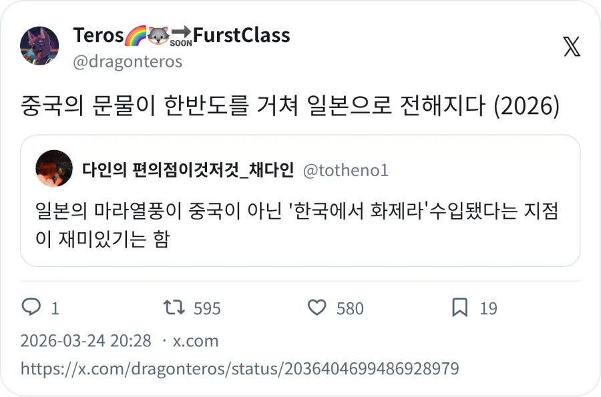
Task: Click the full tweet status URL
Action: (241, 367)
